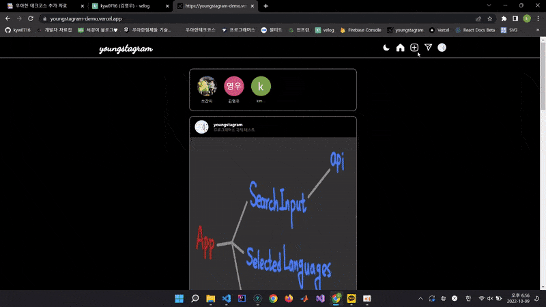This screenshot has height=307, width=546.
Task: Open Visual Studio Code from taskbar
Action: [x=227, y=299]
